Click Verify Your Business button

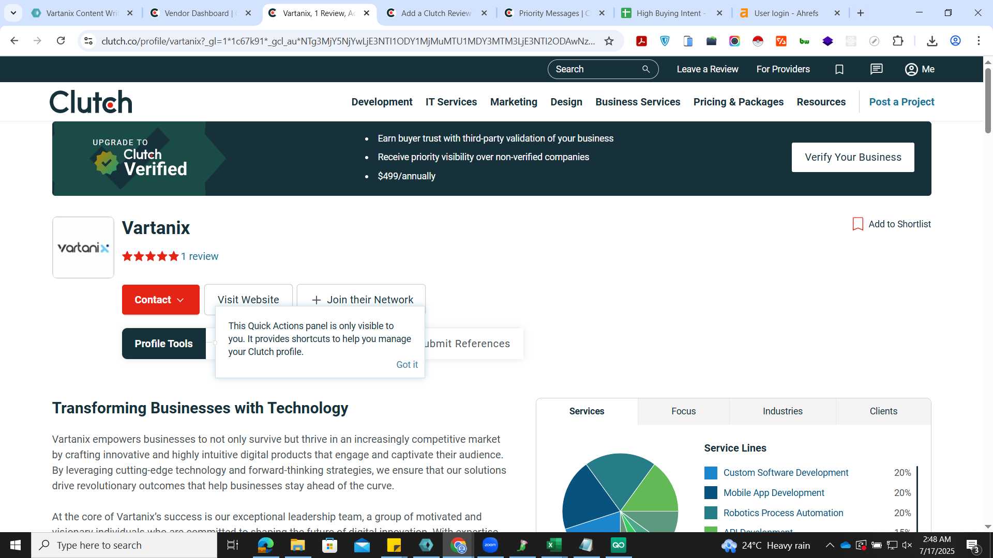pos(853,157)
